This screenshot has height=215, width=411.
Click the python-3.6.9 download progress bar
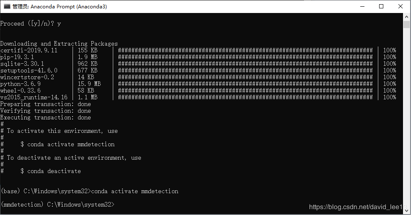point(245,84)
